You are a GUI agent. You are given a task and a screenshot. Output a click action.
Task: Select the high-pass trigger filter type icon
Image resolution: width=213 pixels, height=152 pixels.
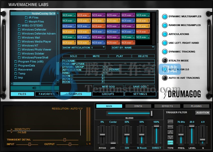point(170,121)
